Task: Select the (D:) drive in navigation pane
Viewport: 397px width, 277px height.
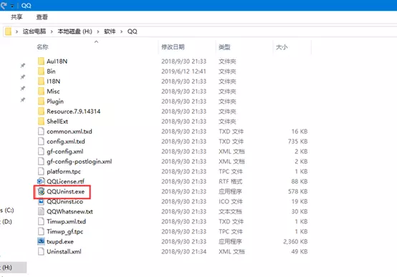Action: pyautogui.click(x=6, y=222)
